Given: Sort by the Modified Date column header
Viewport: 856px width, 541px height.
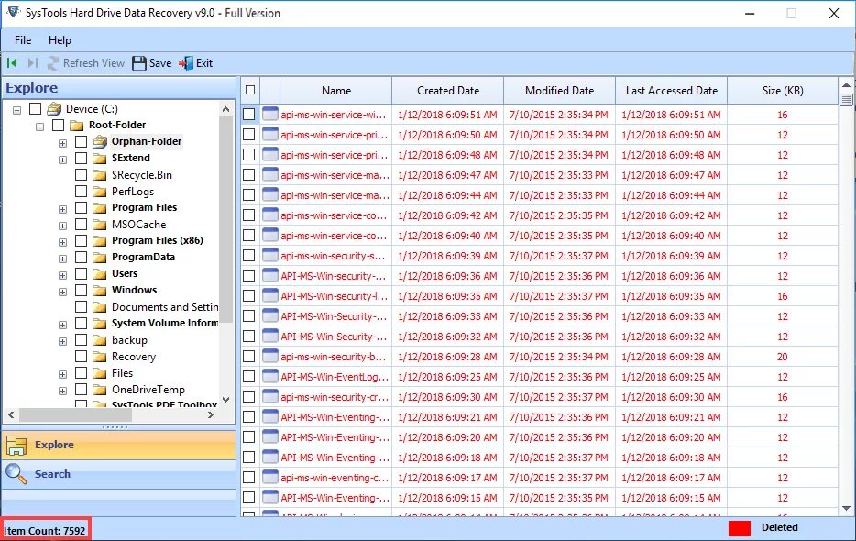Looking at the screenshot, I should [560, 90].
